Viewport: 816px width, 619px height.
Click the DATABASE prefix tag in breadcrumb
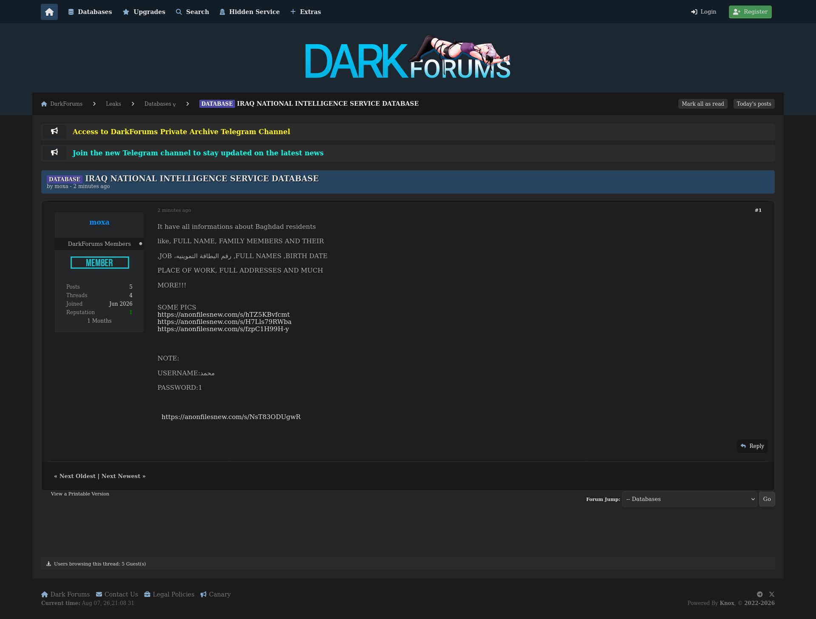point(217,104)
